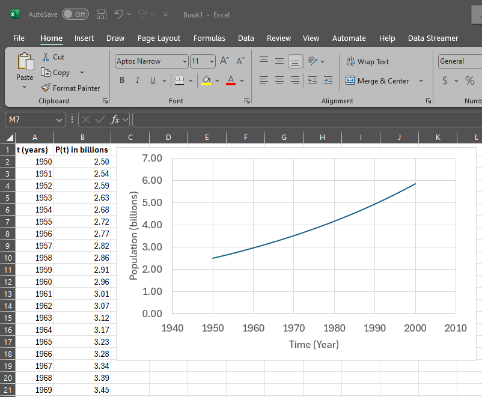Expand the Copy options arrow

point(82,73)
